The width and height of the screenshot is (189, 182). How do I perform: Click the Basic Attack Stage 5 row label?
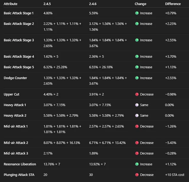click(19, 67)
